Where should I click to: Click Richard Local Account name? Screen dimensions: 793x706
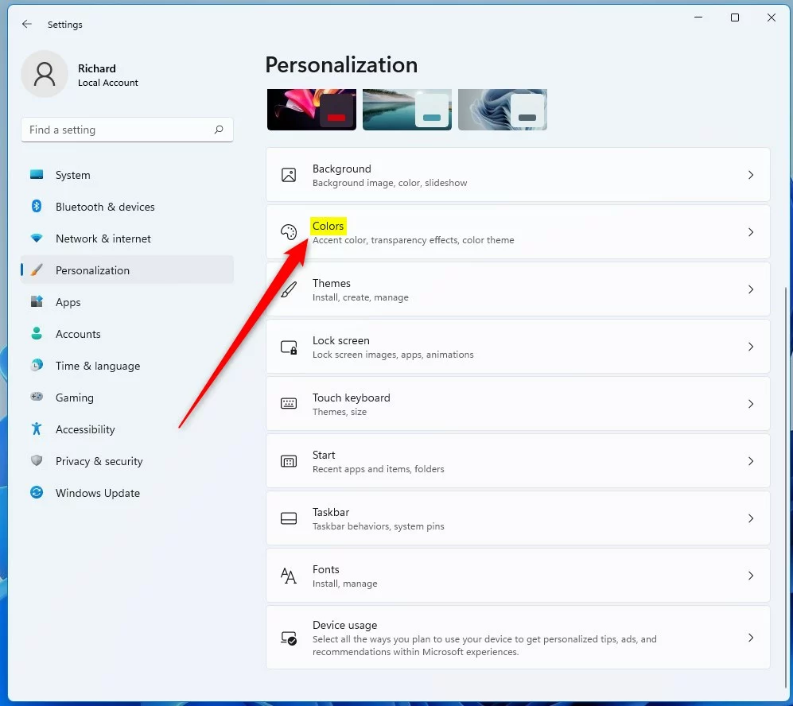click(x=107, y=75)
